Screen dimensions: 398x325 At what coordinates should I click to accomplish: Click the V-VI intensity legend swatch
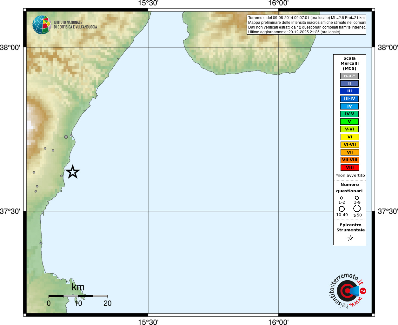coord(349,129)
